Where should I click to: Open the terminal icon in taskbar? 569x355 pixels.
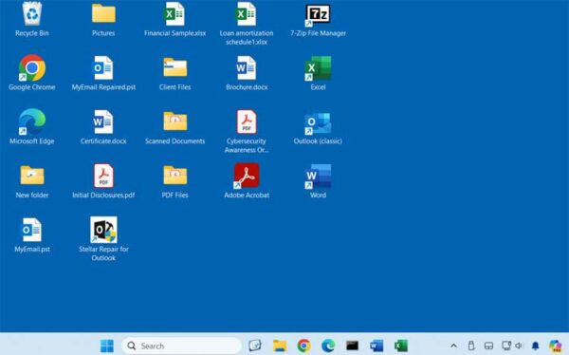click(x=352, y=346)
